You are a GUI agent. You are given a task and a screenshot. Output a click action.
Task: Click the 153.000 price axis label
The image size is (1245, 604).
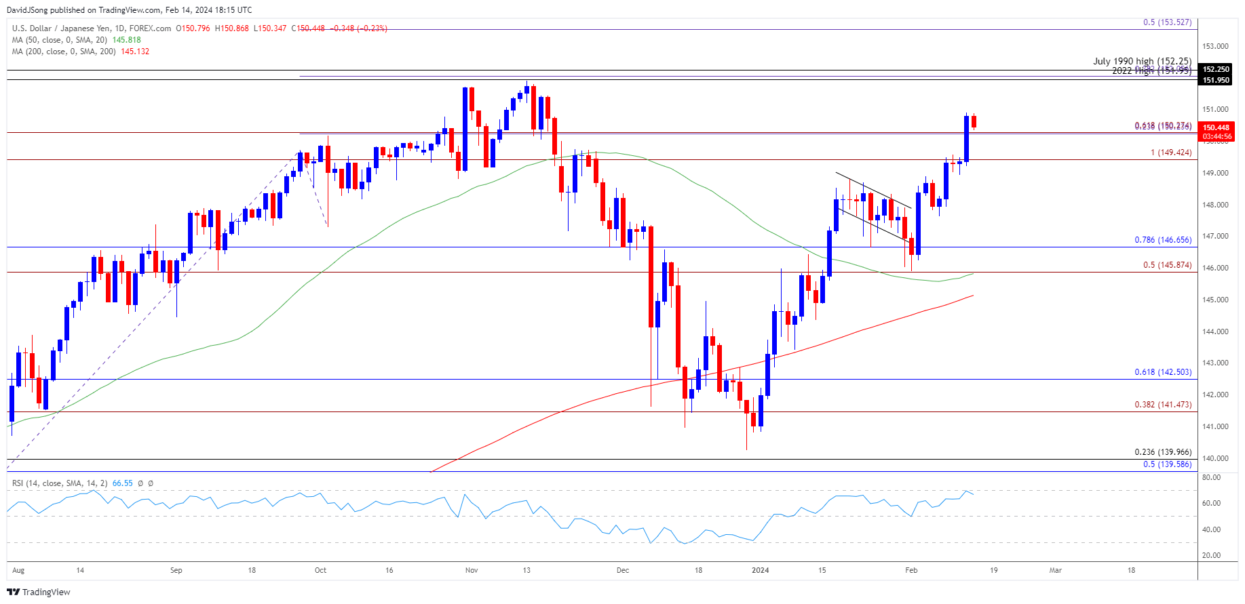[x=1215, y=46]
